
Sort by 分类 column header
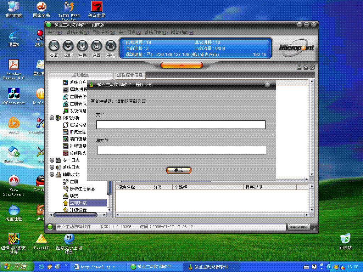pos(162,187)
